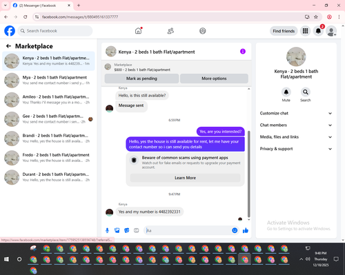
Task: Bookmark this page with star icon
Action: tap(316, 17)
